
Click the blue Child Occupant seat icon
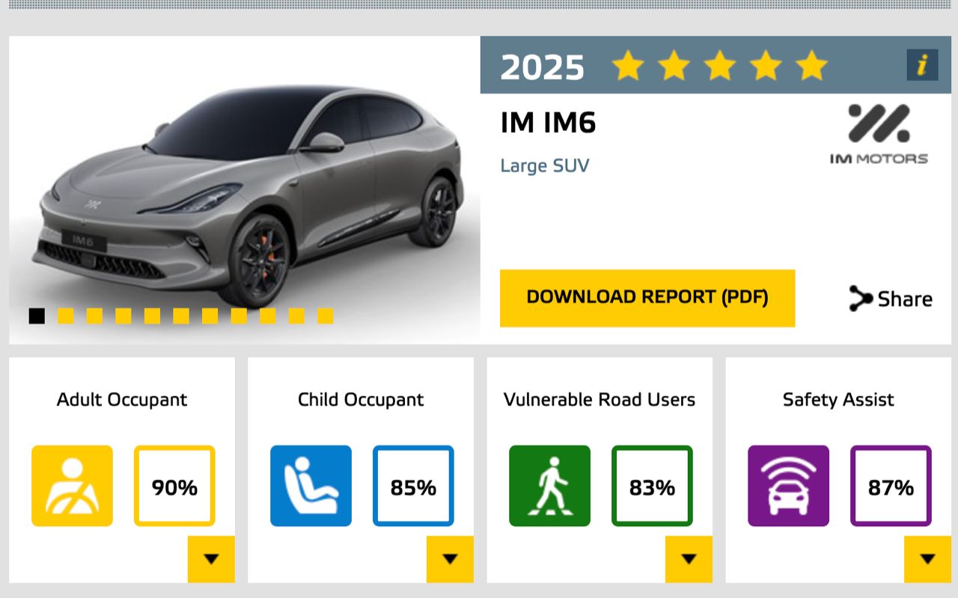point(311,486)
